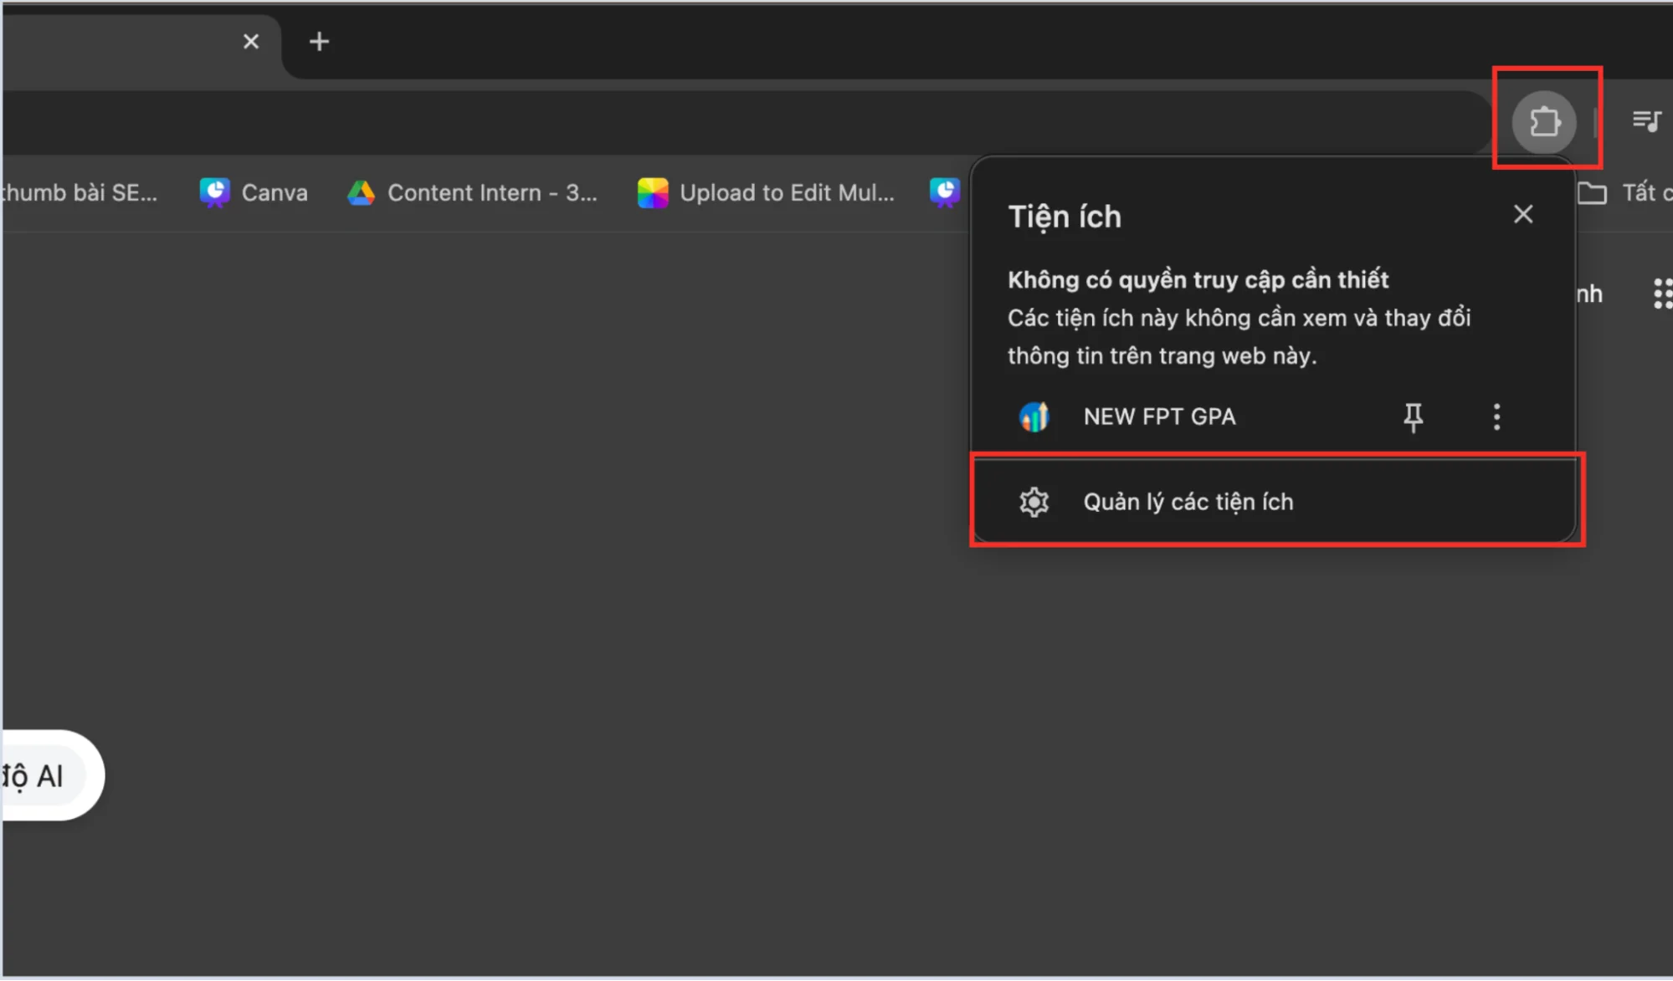
Task: Open a new tab with plus button
Action: pos(319,42)
